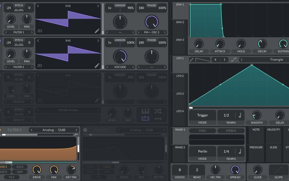Toggle OSC2 input on Filter 1
The image size is (289, 181).
pyautogui.click(x=20, y=167)
